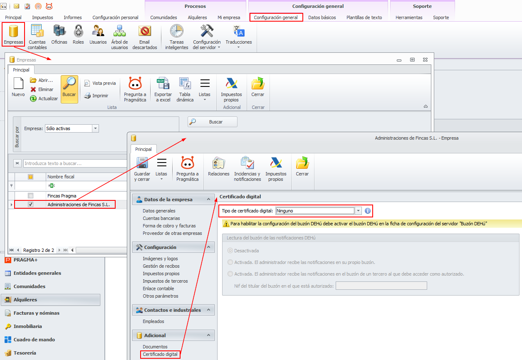522x360 pixels.
Task: Switch to the Plantillas de texto tab
Action: (364, 17)
